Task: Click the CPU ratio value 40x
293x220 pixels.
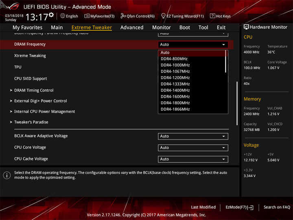Action: coord(247,84)
